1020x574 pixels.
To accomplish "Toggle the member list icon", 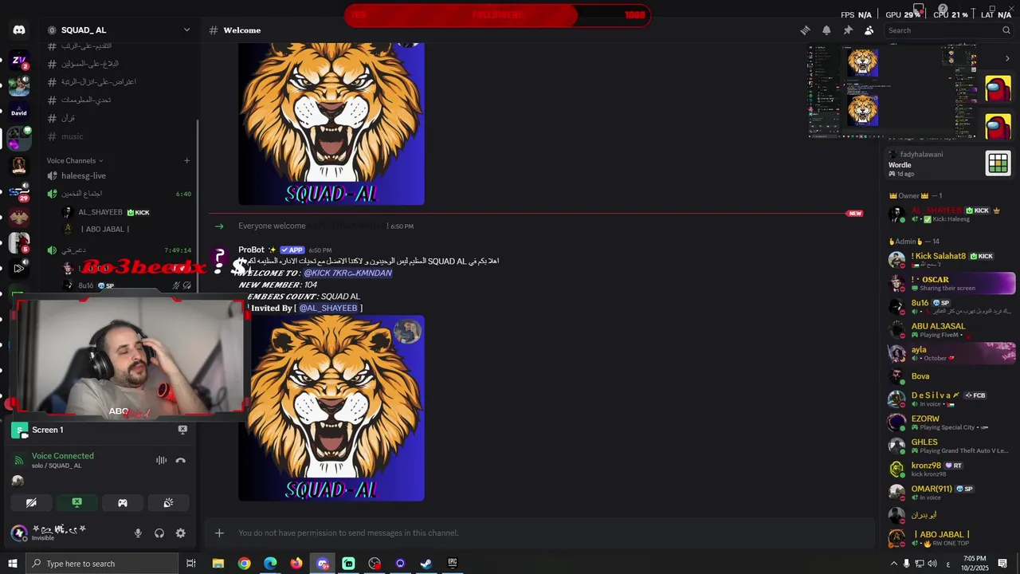I will tap(869, 30).
